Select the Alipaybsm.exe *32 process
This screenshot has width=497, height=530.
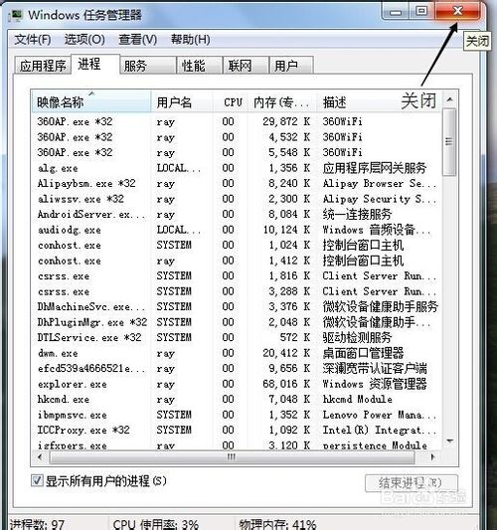[237, 183]
